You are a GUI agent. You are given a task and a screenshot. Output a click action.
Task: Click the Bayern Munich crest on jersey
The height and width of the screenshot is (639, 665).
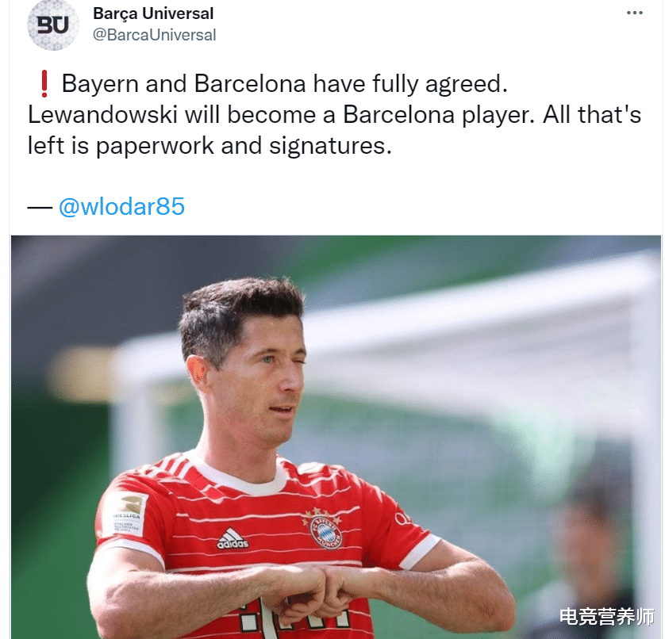pos(324,529)
